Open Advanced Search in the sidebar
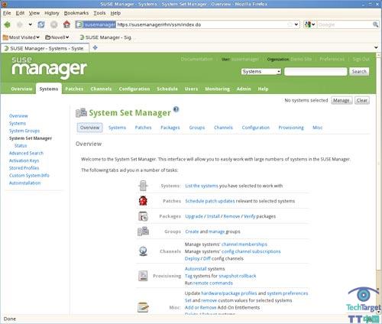 [x=26, y=153]
